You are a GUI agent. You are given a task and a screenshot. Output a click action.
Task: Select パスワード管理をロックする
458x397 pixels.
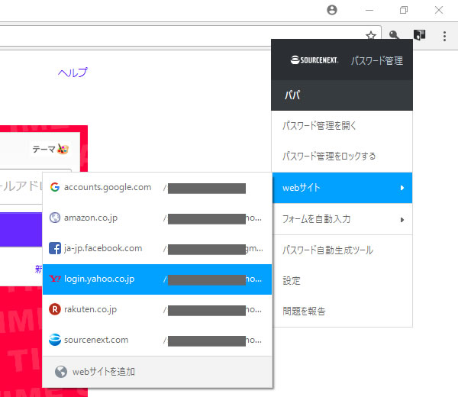(x=342, y=157)
